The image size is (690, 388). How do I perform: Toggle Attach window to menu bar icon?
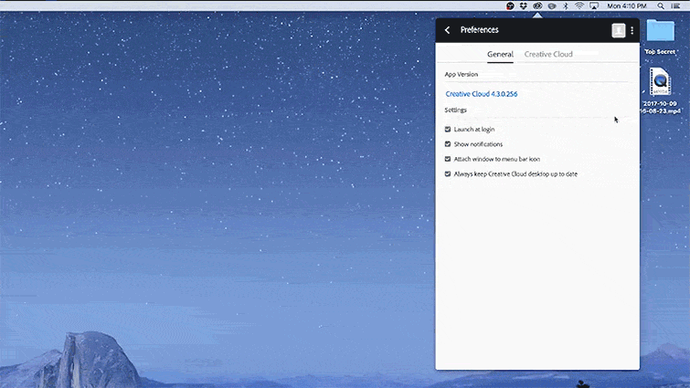coord(448,159)
